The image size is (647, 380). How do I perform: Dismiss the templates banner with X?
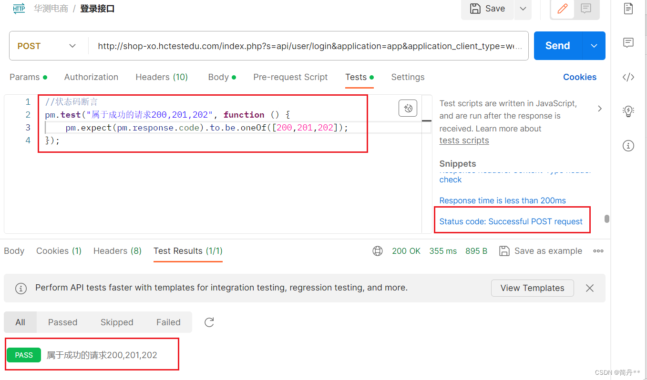[x=590, y=288]
